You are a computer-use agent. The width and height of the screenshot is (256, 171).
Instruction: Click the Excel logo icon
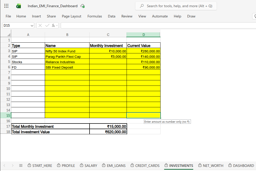point(19,6)
